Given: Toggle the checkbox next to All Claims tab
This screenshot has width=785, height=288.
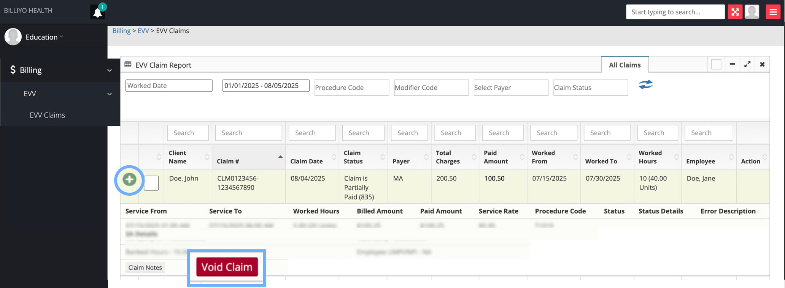Looking at the screenshot, I should [716, 65].
